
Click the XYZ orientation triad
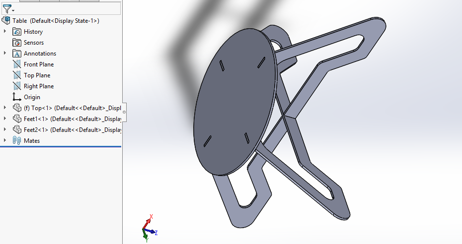150,229
